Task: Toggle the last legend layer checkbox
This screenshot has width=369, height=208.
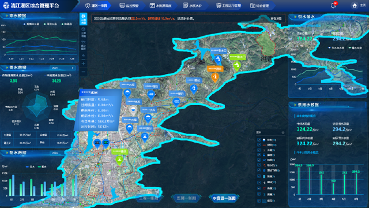Action: [x=259, y=200]
